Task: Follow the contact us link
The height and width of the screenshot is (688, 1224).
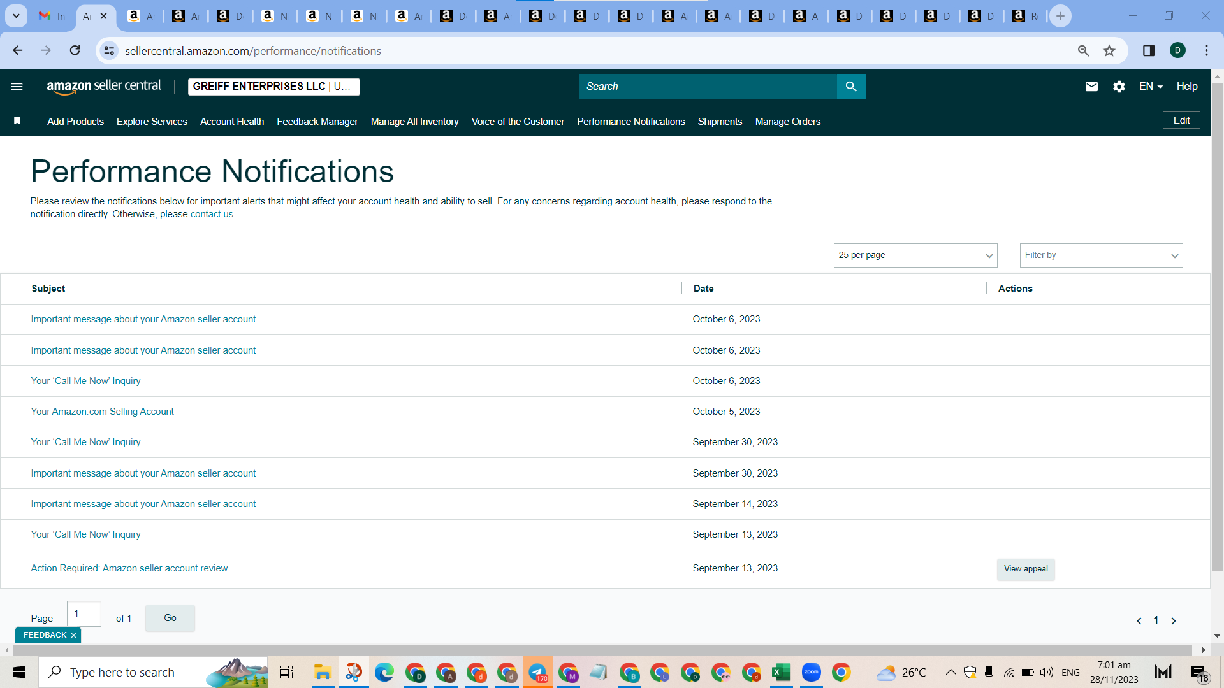Action: pos(212,215)
